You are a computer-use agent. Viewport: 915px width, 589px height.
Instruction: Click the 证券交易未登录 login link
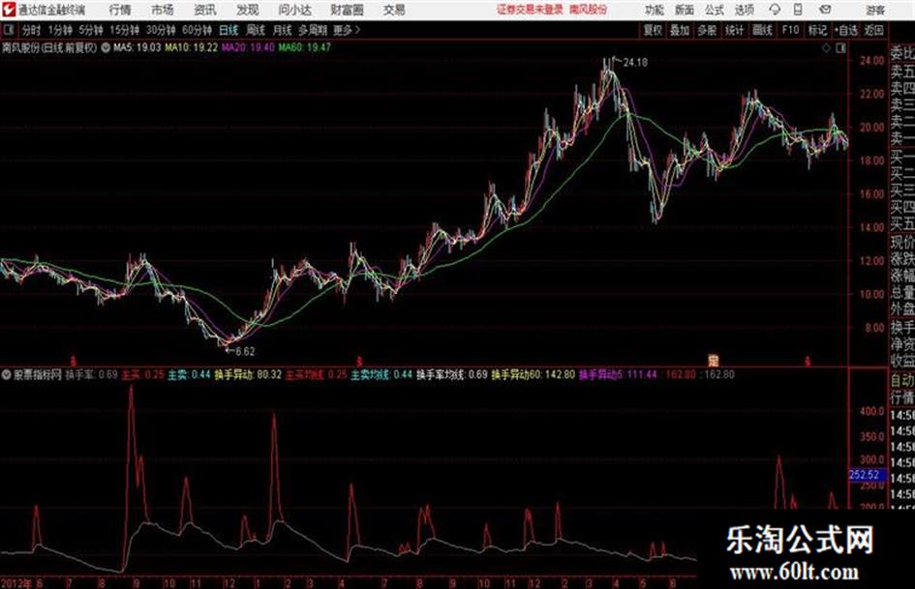coord(530,10)
